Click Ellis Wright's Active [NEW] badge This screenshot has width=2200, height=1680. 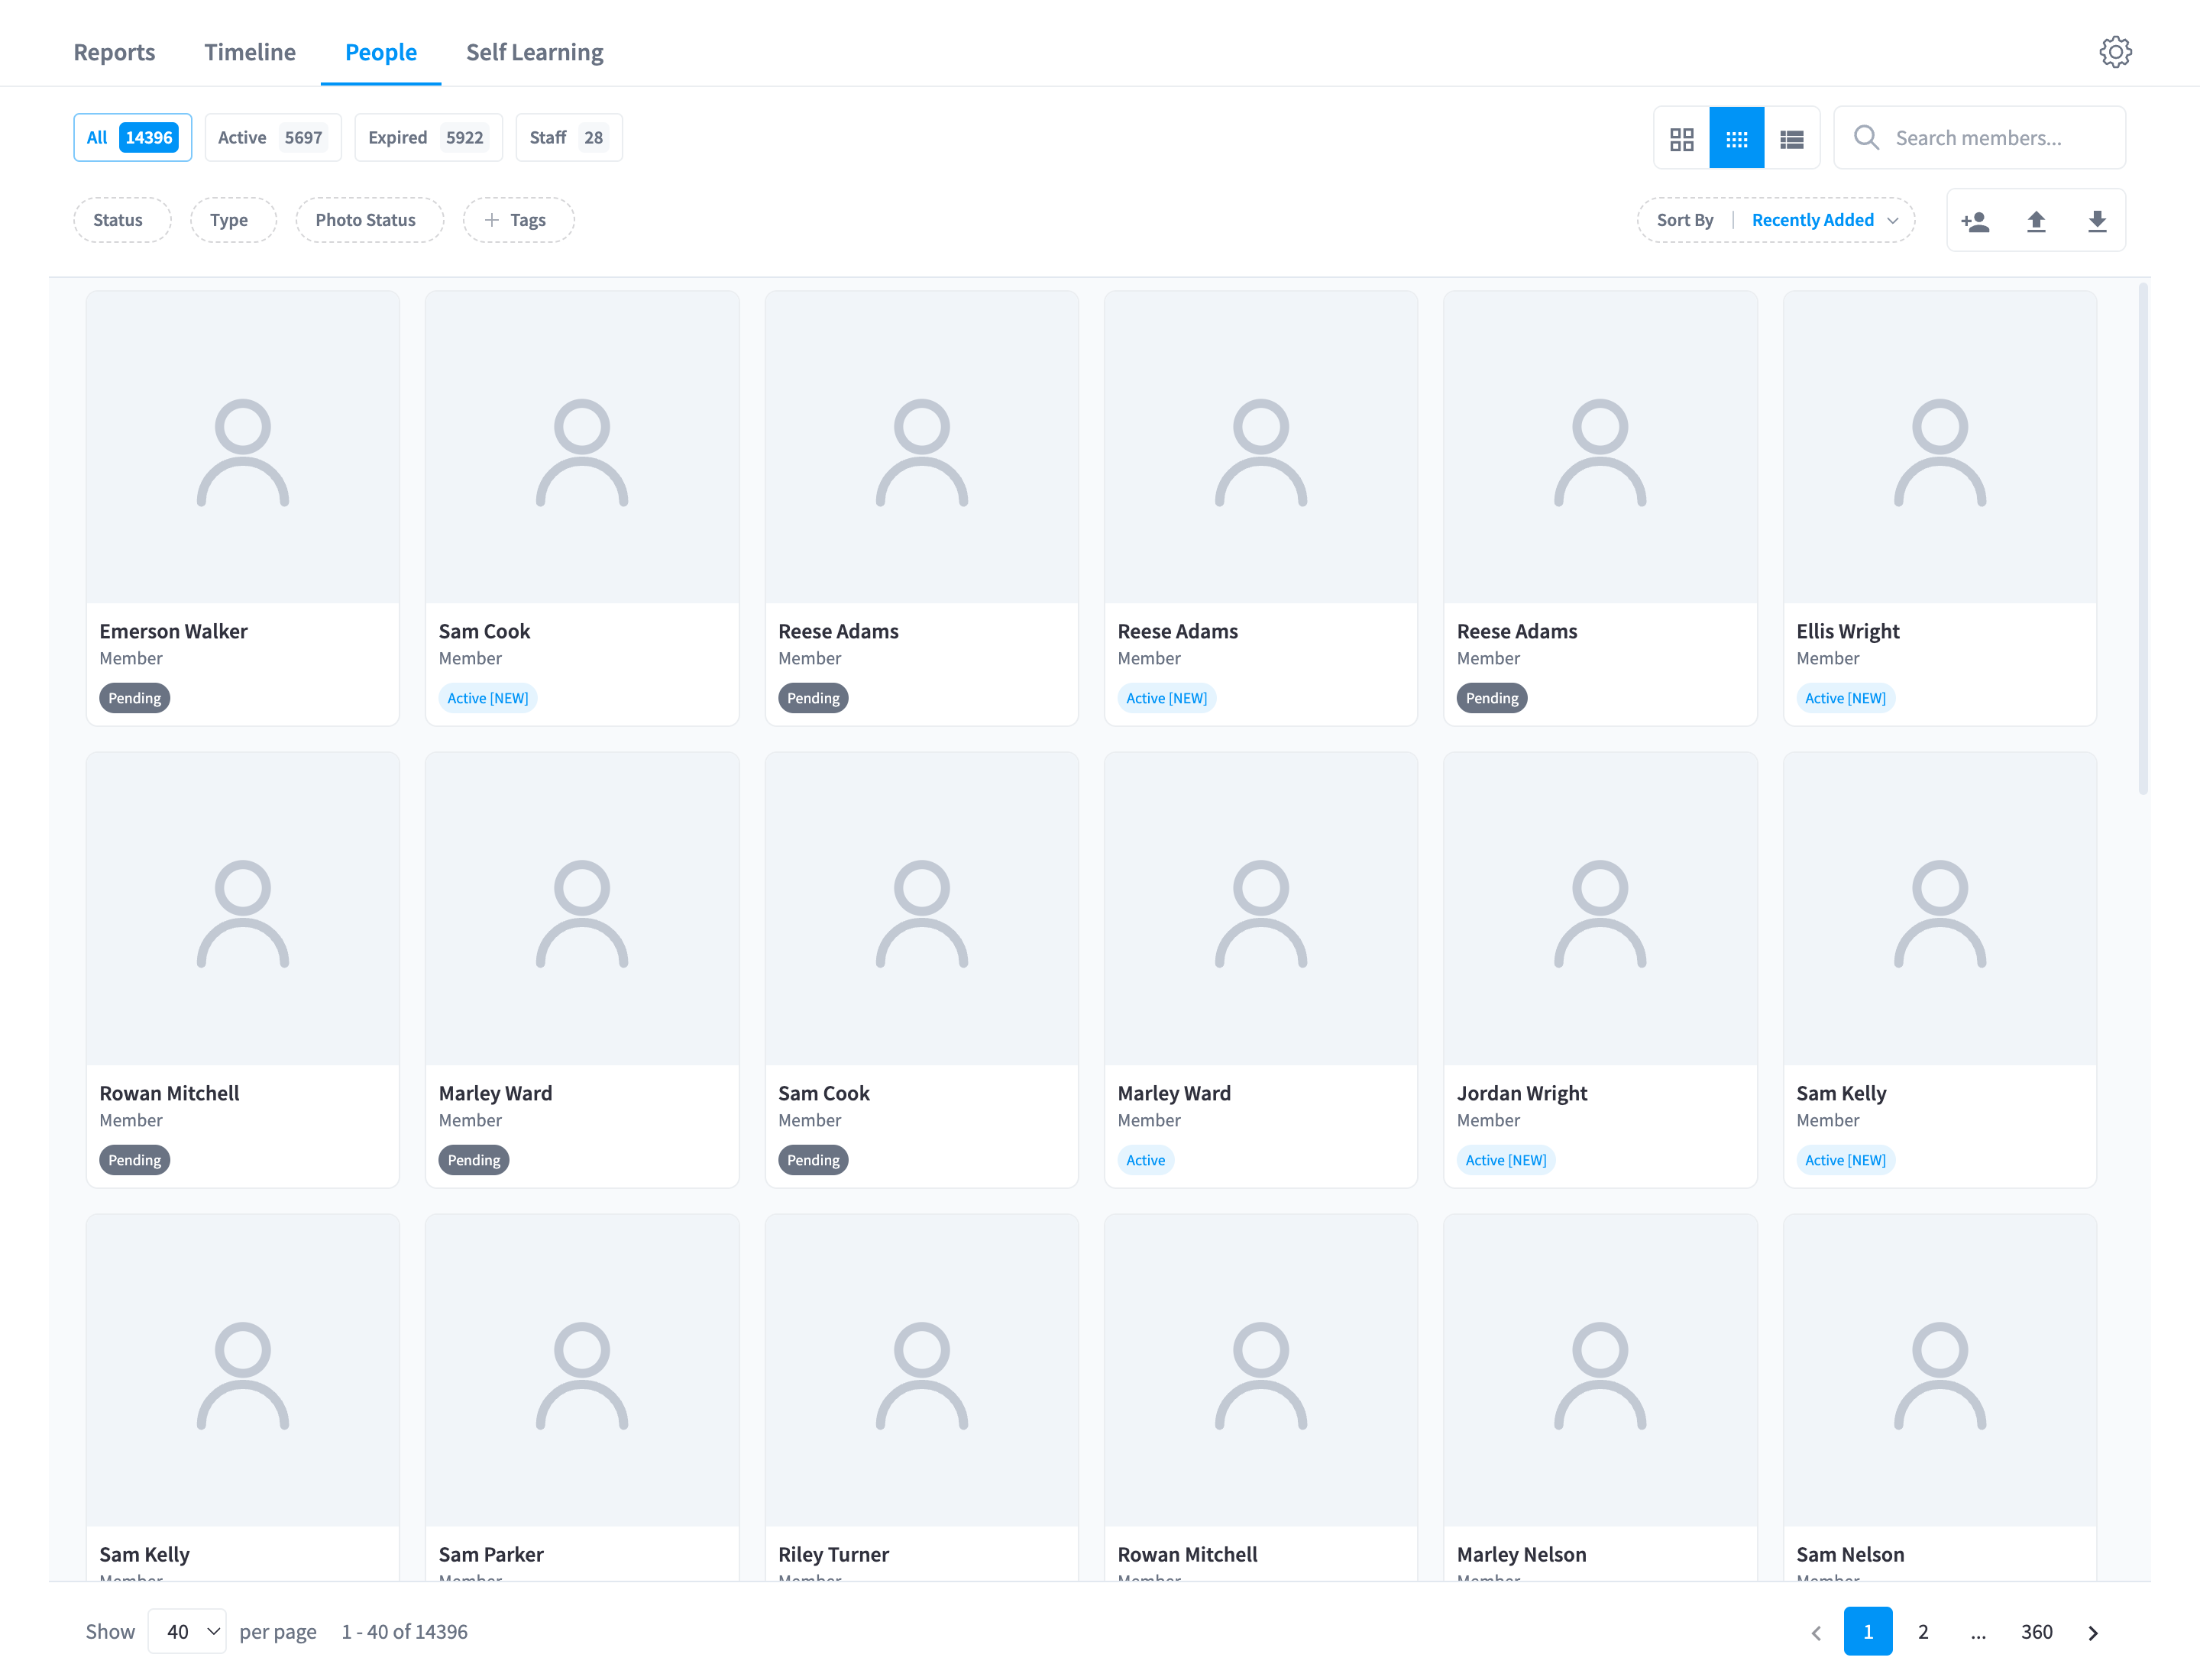(1845, 698)
